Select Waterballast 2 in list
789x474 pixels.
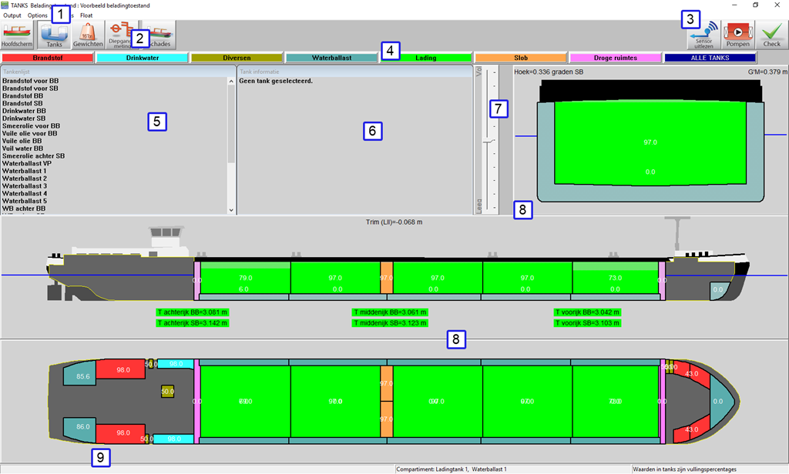point(25,179)
